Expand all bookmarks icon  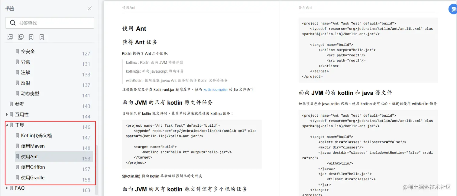pyautogui.click(x=10, y=37)
